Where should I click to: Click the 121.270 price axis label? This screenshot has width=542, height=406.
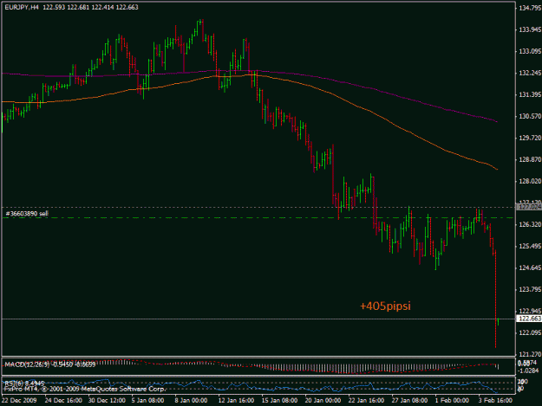click(530, 354)
